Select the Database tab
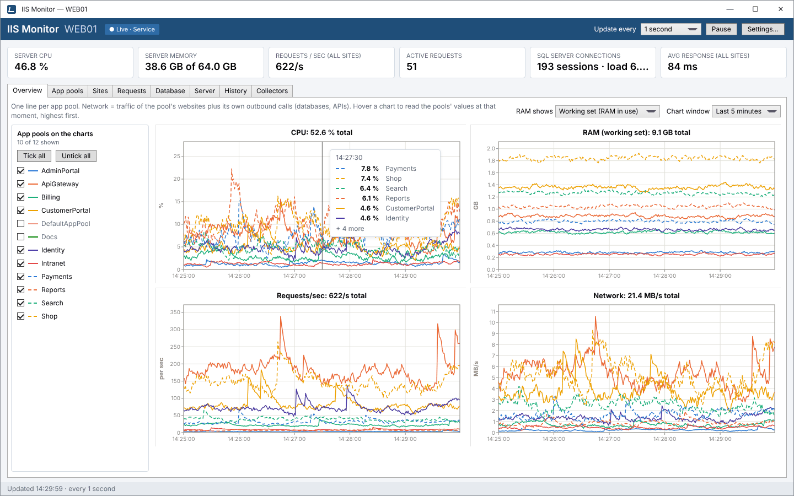 [x=170, y=91]
